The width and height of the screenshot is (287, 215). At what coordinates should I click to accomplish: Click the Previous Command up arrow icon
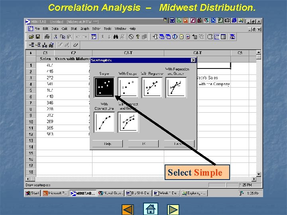click(x=103, y=37)
